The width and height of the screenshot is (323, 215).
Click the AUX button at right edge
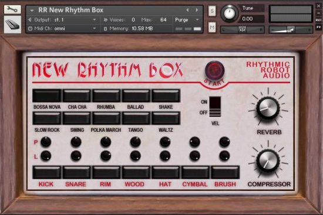[x=318, y=20]
